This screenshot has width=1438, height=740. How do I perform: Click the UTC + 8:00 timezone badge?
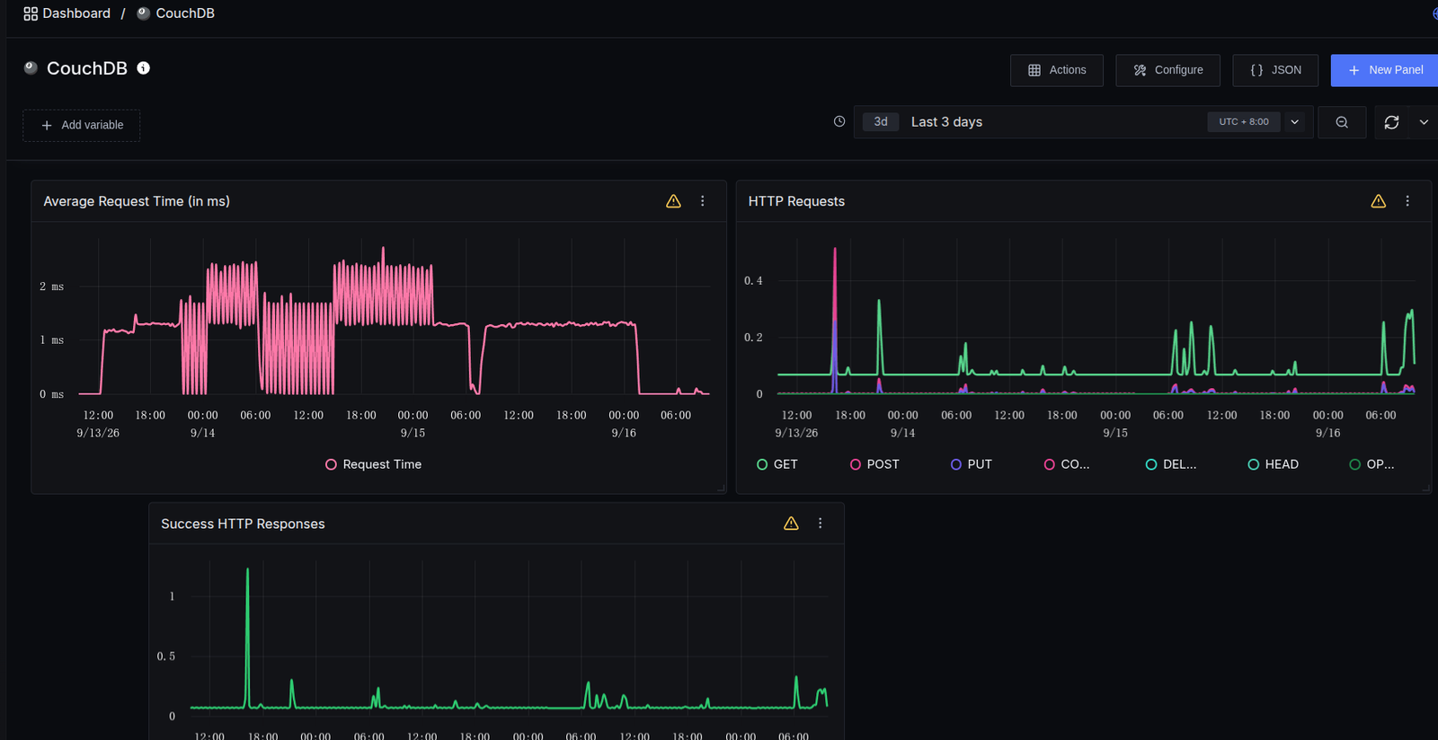point(1244,121)
